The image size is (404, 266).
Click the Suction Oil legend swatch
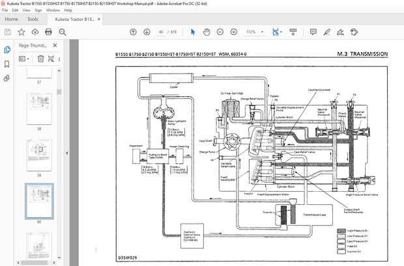[341, 252]
